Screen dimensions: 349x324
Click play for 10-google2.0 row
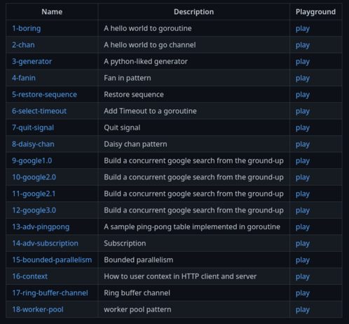point(303,177)
